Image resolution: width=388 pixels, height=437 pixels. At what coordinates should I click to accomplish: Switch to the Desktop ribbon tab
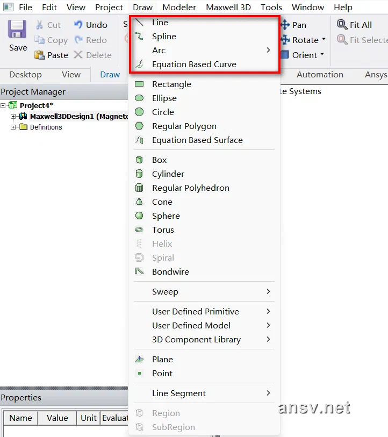coord(25,75)
